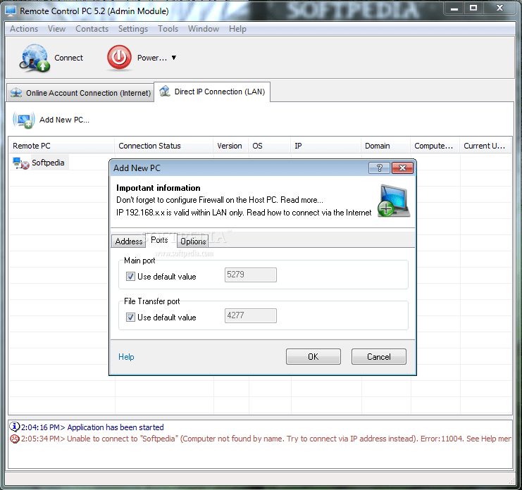
Task: Click the dialog question-mark help button
Action: [379, 168]
